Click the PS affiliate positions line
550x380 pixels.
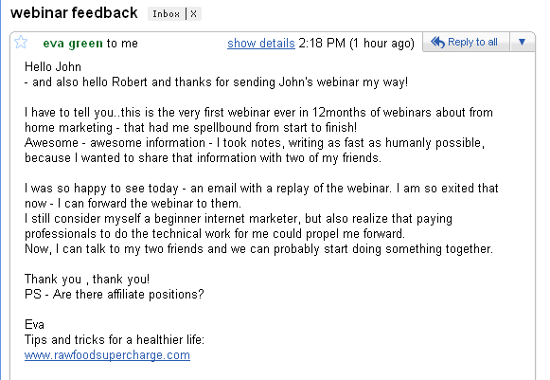pos(114,295)
